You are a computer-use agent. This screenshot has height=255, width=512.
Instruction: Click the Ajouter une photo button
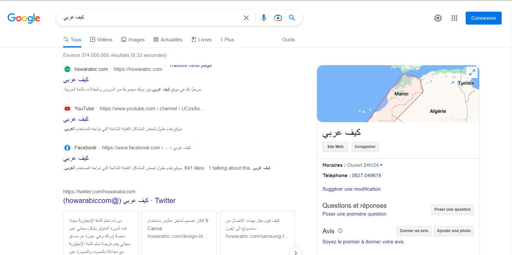pos(454,231)
